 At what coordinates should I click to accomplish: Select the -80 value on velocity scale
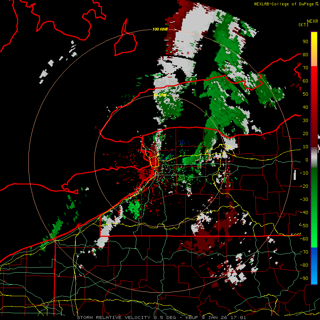304,265
